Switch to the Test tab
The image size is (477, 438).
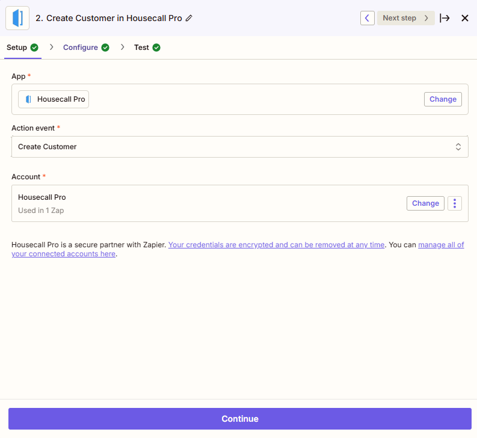[x=147, y=48]
